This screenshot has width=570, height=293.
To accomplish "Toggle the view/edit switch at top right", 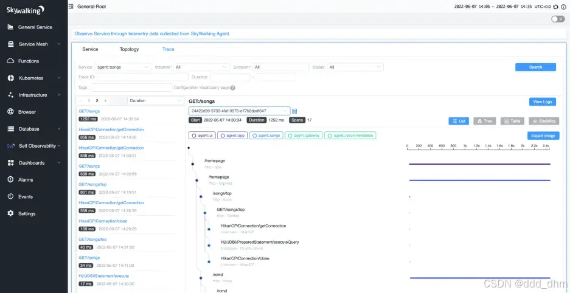I will [558, 19].
